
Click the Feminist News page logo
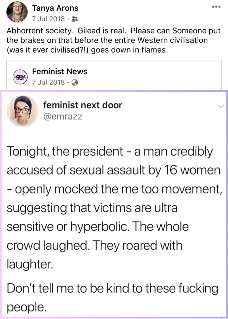pyautogui.click(x=20, y=77)
